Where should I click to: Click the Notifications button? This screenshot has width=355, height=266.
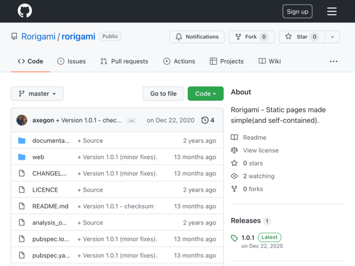coord(197,37)
